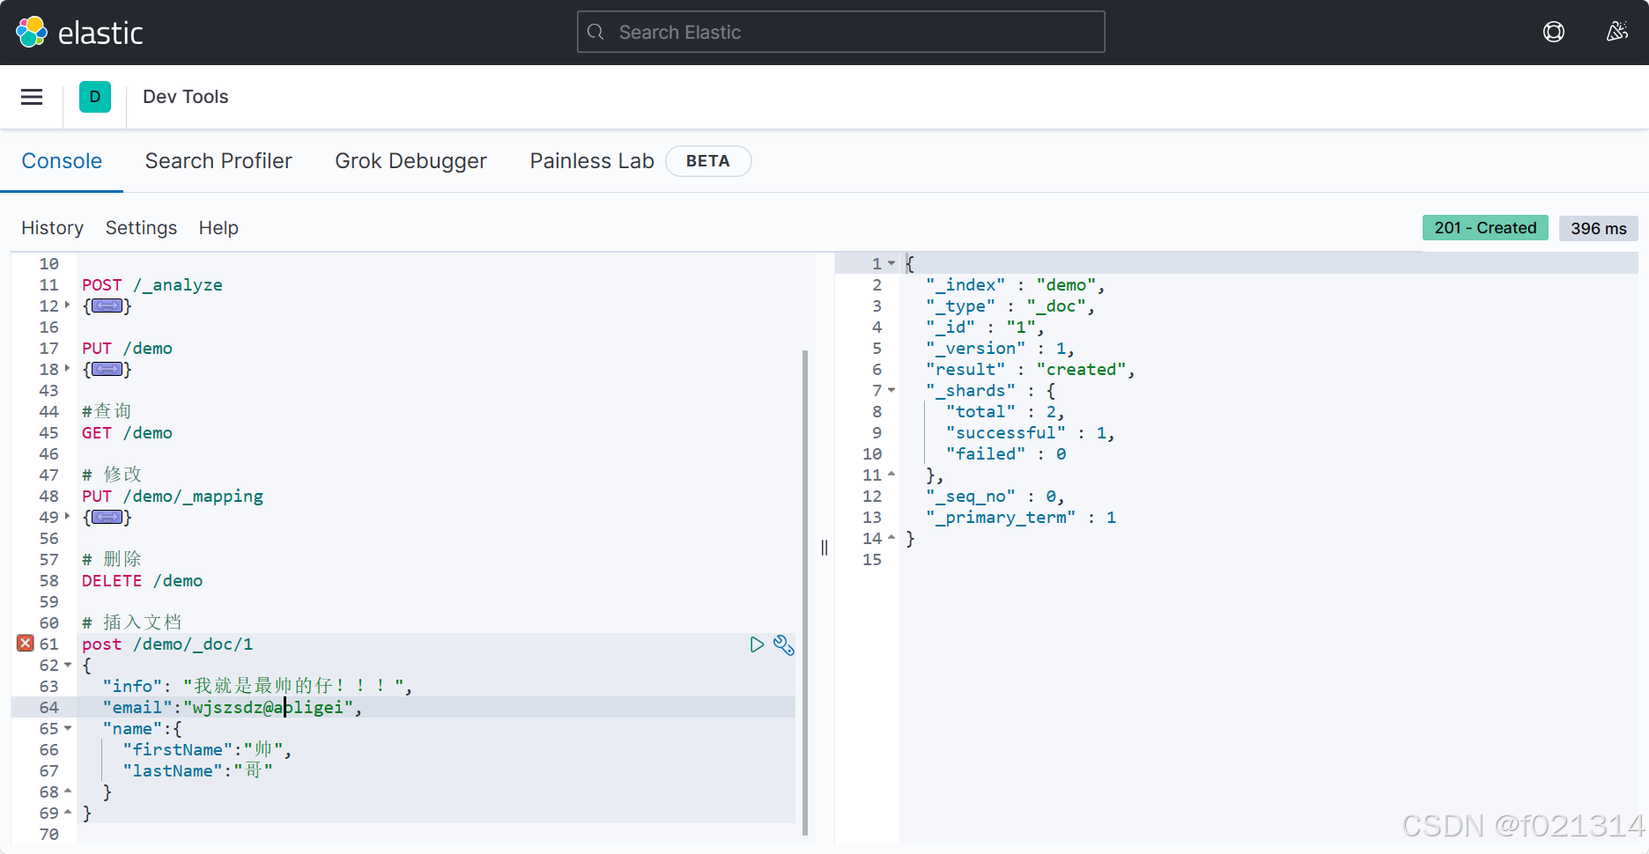Screen dimensions: 1649x854
Task: Click the green D space avatar
Action: pos(95,97)
